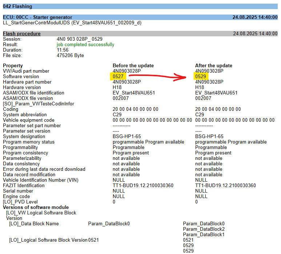The image size is (281, 254).
Task: Select the LL_StartGenerContrModulUDS line
Action: point(72,23)
